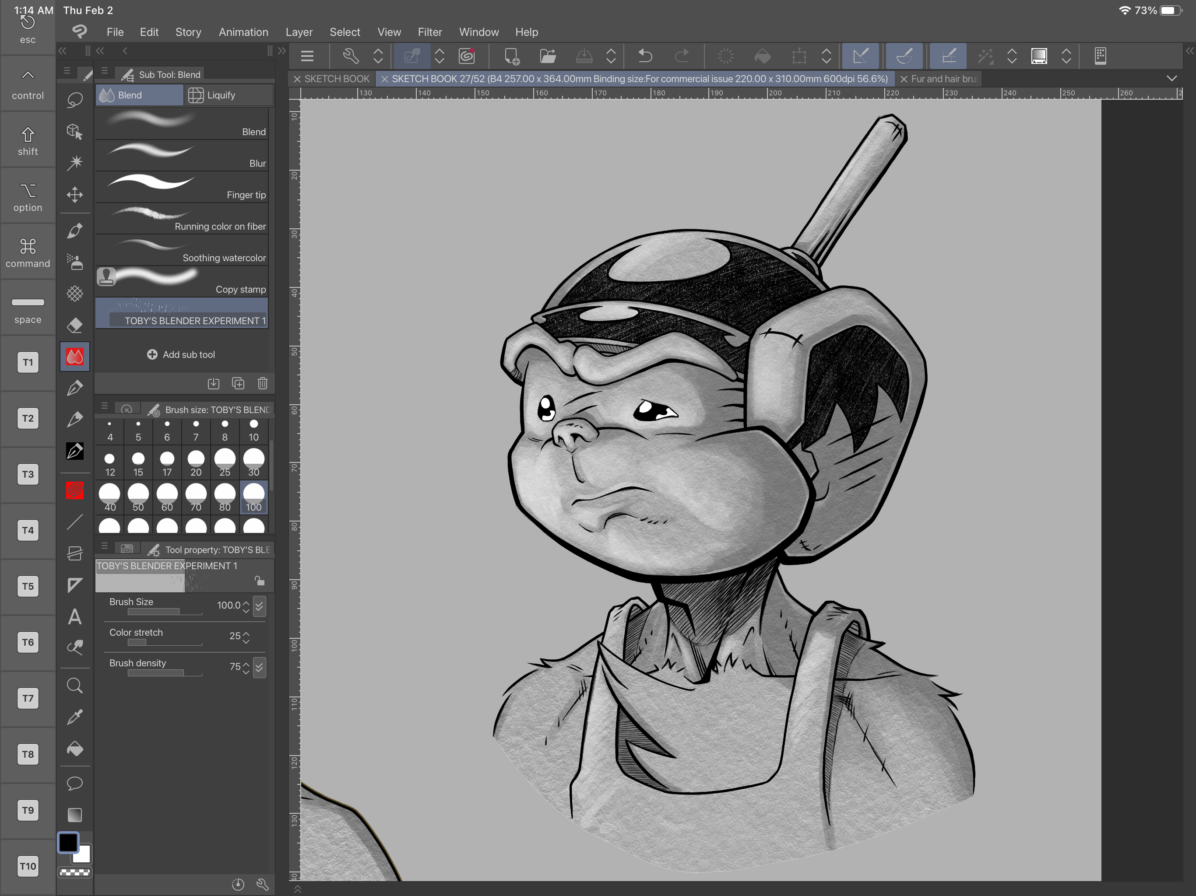Click New canvas icon in command bar
This screenshot has width=1196, height=896.
(511, 56)
